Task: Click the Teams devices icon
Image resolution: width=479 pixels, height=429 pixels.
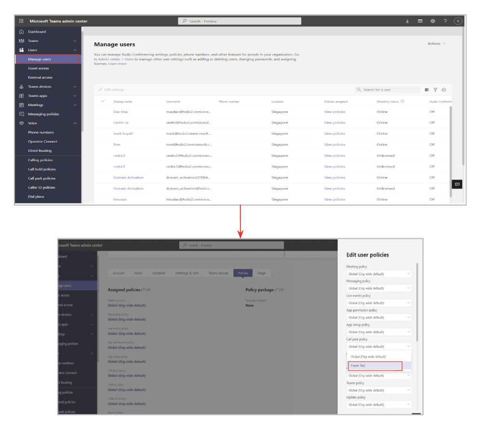Action: [21, 87]
